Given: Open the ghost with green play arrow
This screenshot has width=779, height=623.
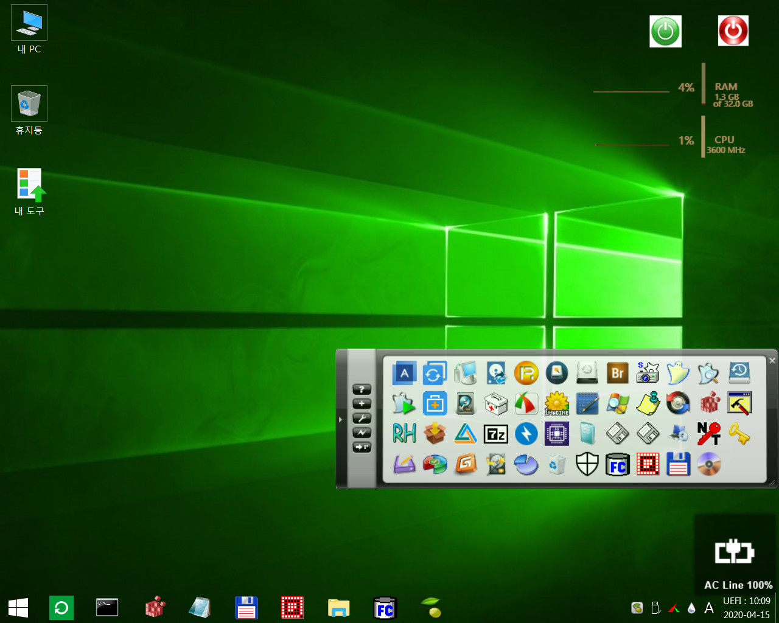Looking at the screenshot, I should (404, 403).
